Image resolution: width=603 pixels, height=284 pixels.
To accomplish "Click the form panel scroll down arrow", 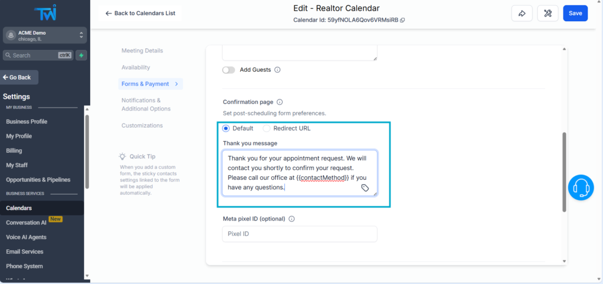I will pos(564,261).
